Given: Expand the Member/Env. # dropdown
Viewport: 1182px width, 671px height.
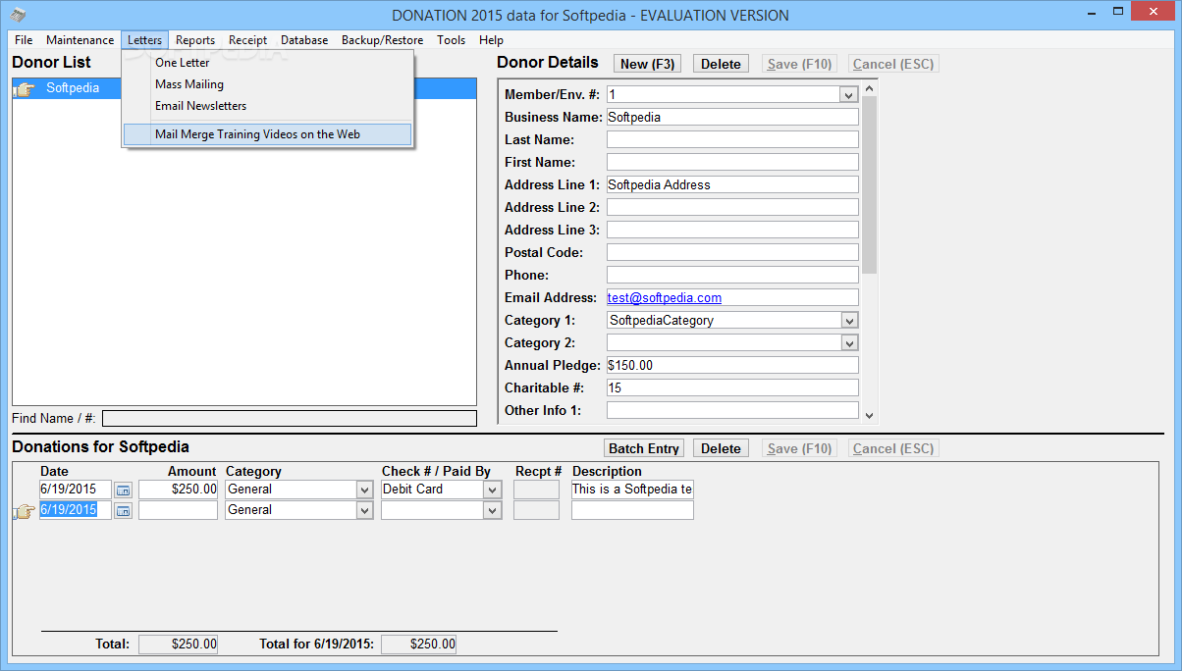Looking at the screenshot, I should pos(849,94).
